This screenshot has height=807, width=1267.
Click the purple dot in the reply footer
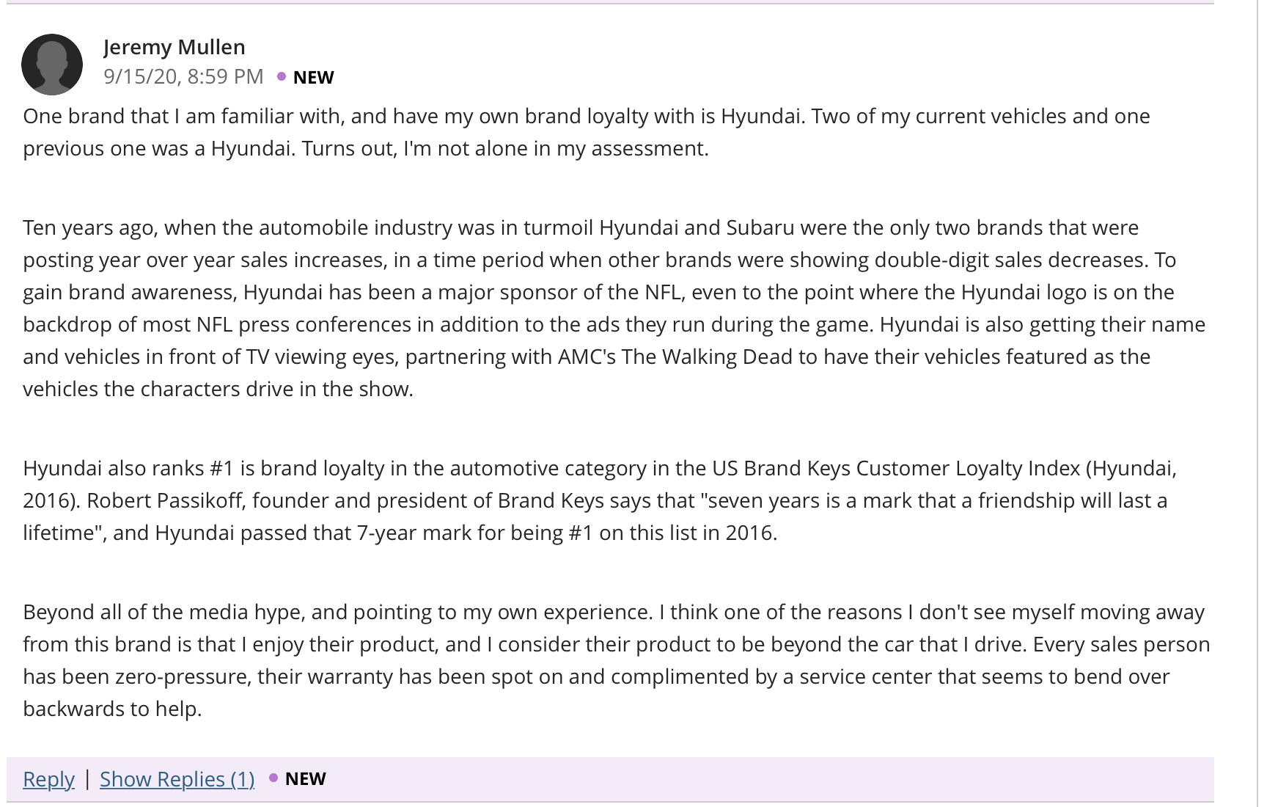tap(273, 778)
